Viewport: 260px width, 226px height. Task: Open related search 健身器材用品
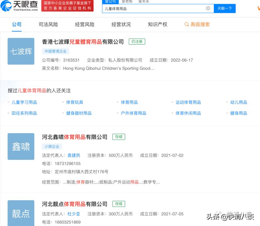coord(79,113)
